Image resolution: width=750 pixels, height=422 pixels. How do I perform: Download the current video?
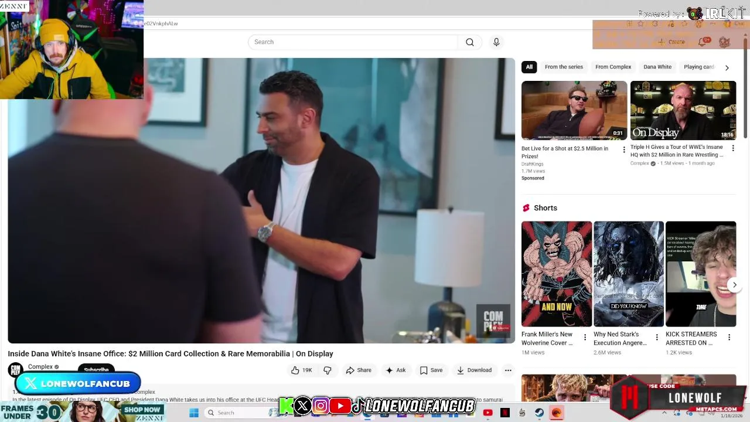[474, 370]
